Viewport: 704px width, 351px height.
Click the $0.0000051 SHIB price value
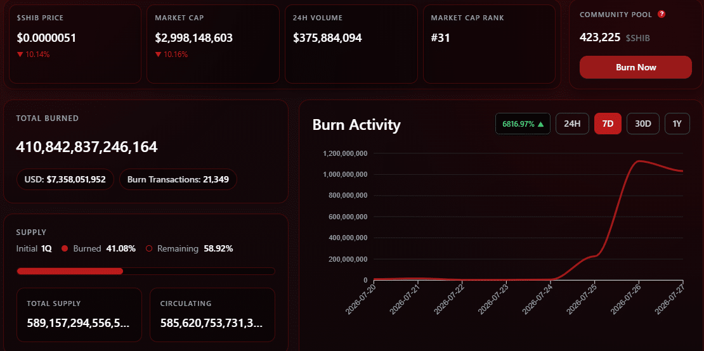(x=47, y=38)
